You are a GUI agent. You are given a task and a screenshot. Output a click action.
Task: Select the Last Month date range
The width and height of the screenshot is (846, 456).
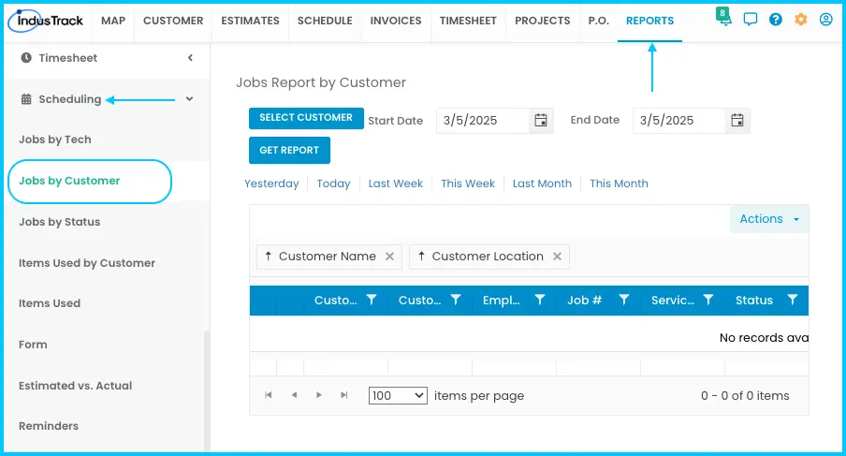[x=542, y=184]
